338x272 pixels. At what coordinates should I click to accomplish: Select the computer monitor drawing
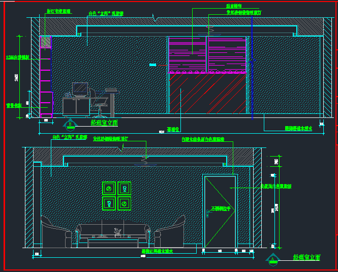pyautogui.click(x=80, y=88)
